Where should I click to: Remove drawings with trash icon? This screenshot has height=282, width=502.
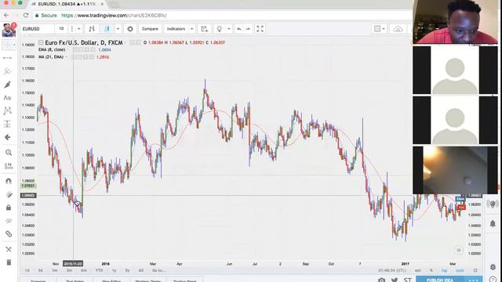9,262
